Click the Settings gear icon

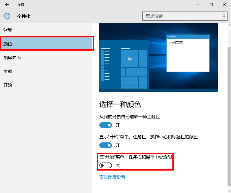(7, 16)
